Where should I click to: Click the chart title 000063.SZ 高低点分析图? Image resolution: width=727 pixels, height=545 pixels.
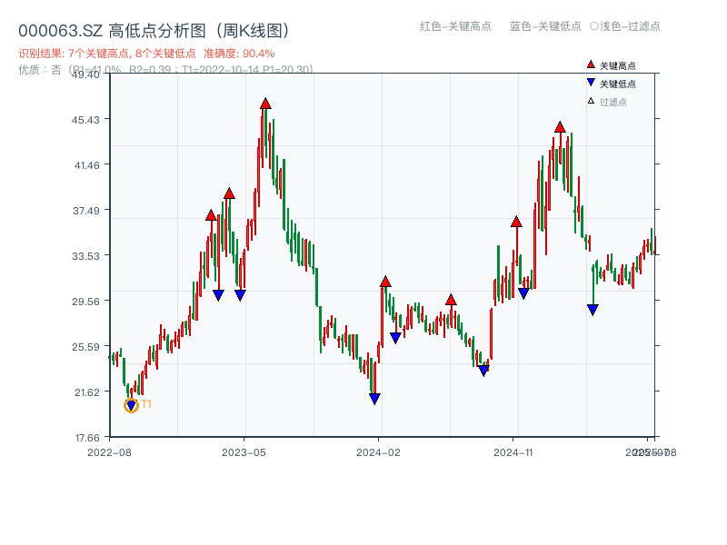109,28
